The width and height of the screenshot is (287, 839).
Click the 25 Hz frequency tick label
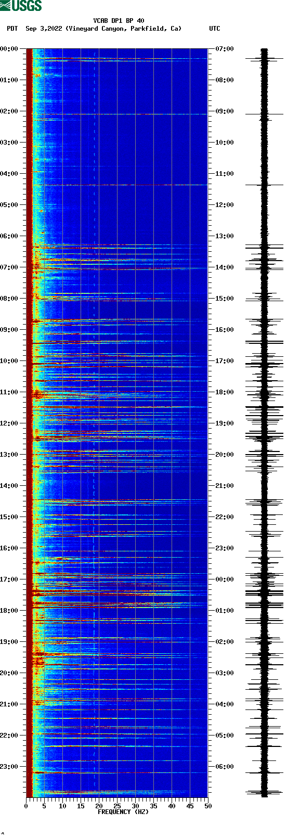117,806
